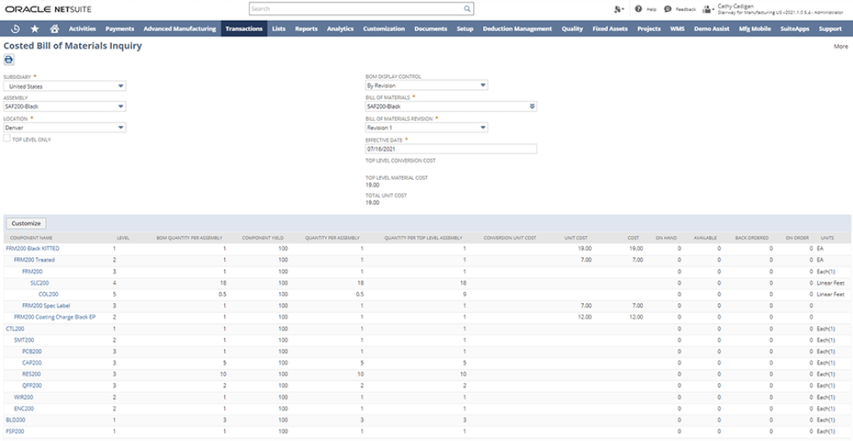Open the FSP200 component link
853x441 pixels.
[x=16, y=431]
